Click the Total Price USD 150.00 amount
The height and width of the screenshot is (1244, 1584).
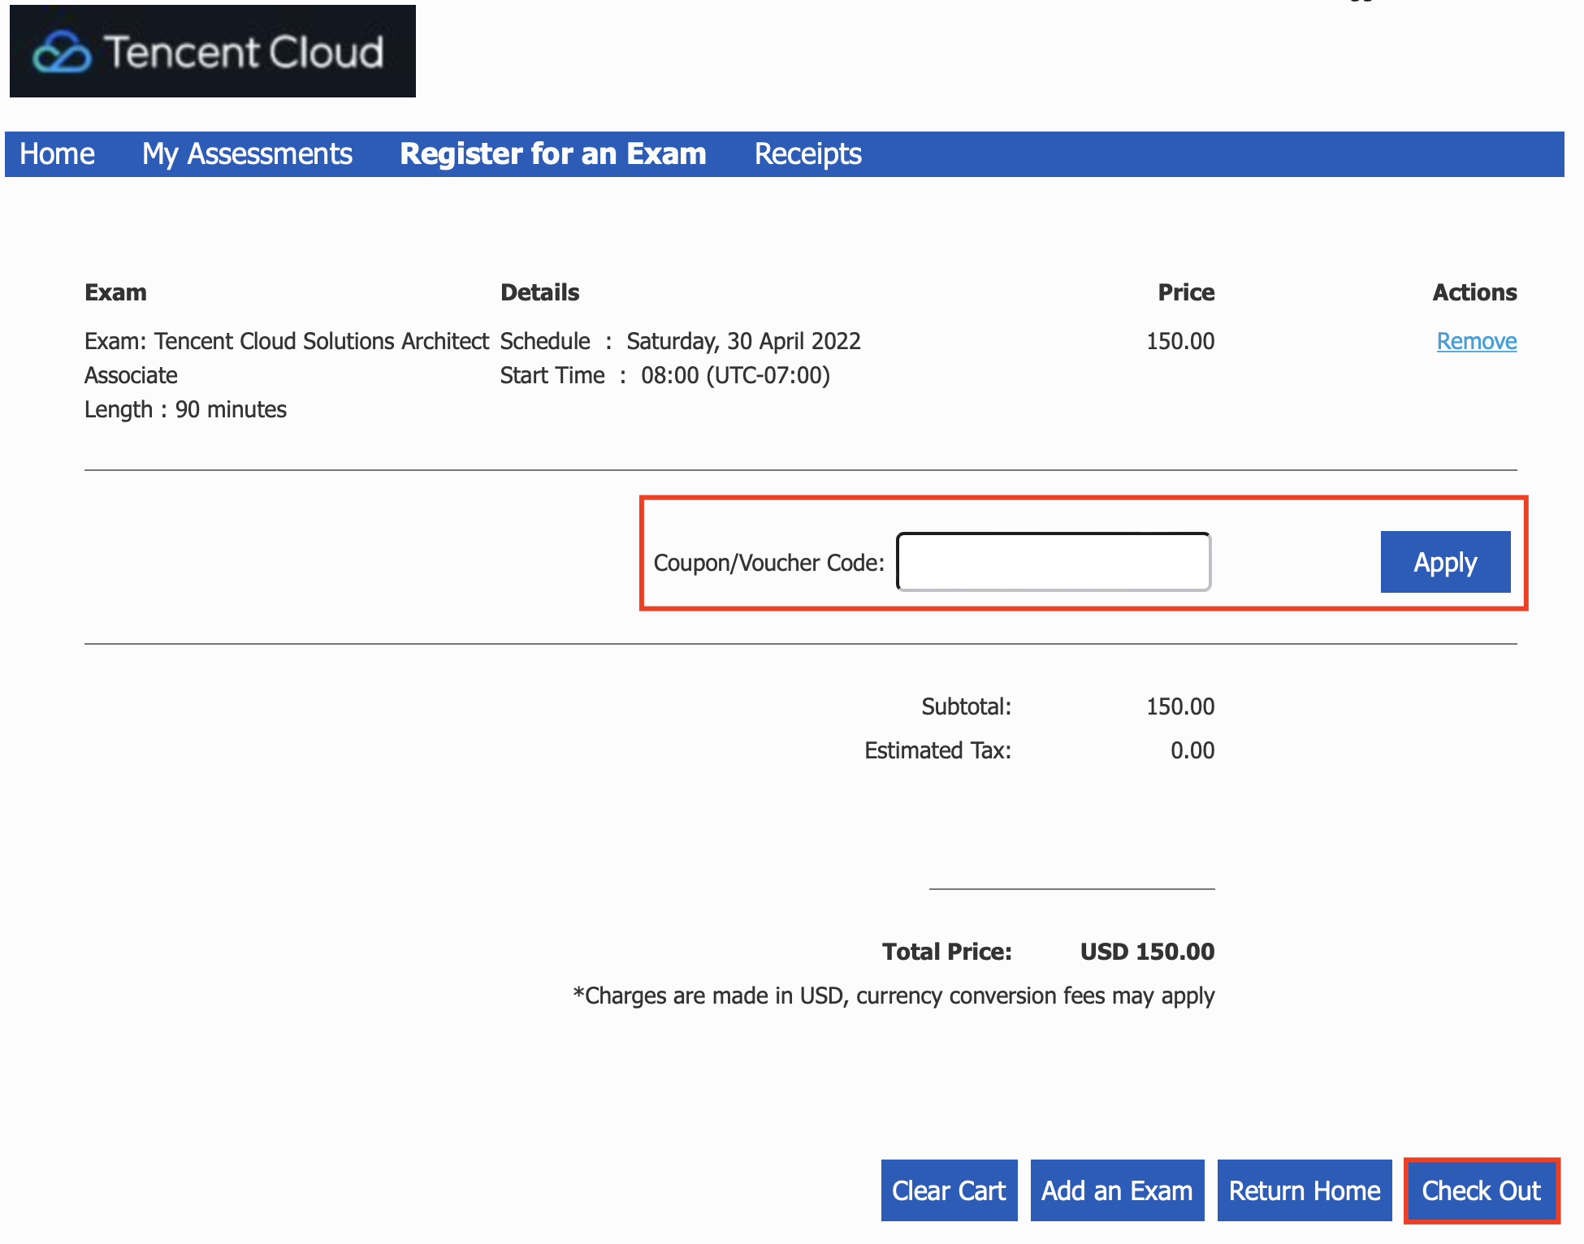point(1146,952)
